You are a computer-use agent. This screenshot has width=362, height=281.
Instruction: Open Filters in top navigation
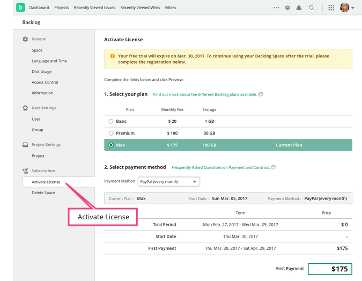click(171, 8)
